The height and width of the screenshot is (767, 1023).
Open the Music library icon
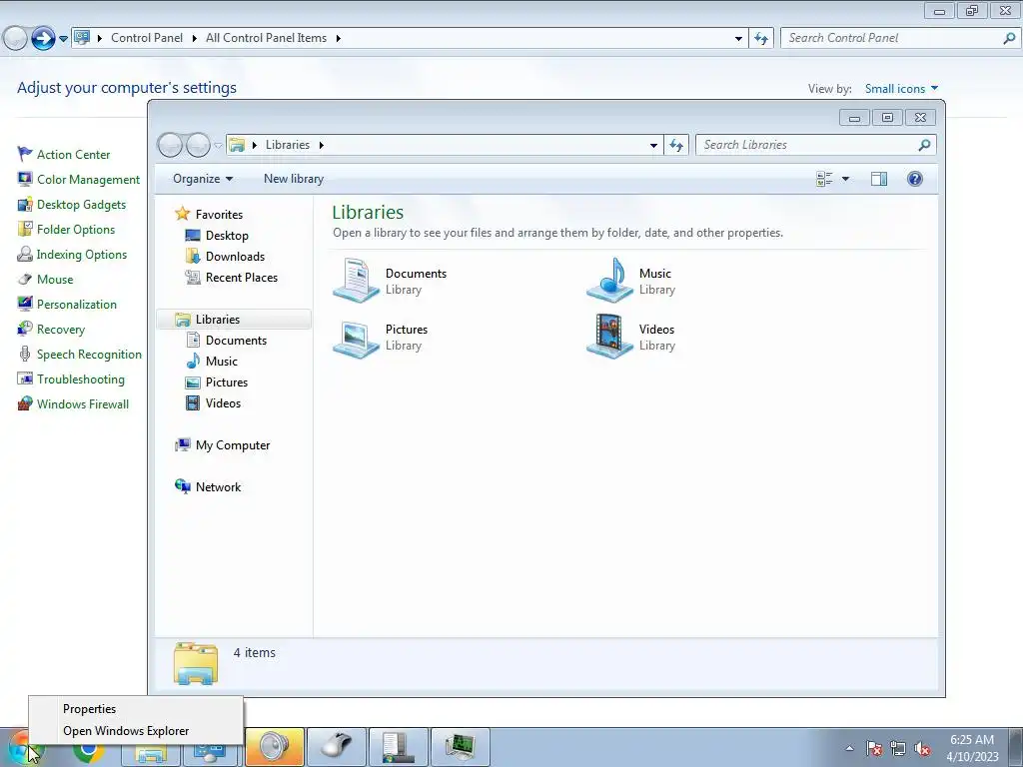610,281
